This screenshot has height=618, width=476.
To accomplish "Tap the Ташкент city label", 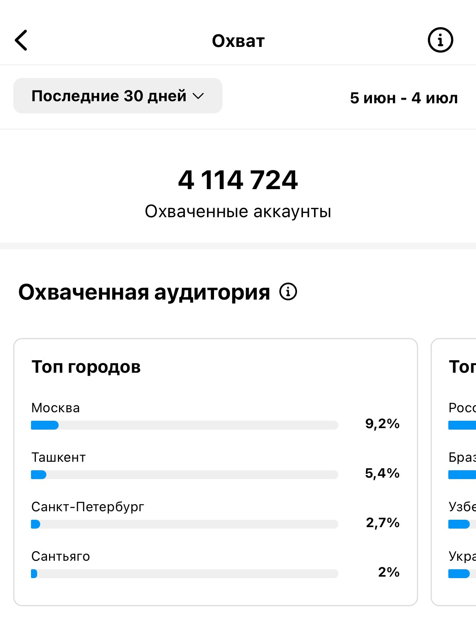I will (58, 457).
